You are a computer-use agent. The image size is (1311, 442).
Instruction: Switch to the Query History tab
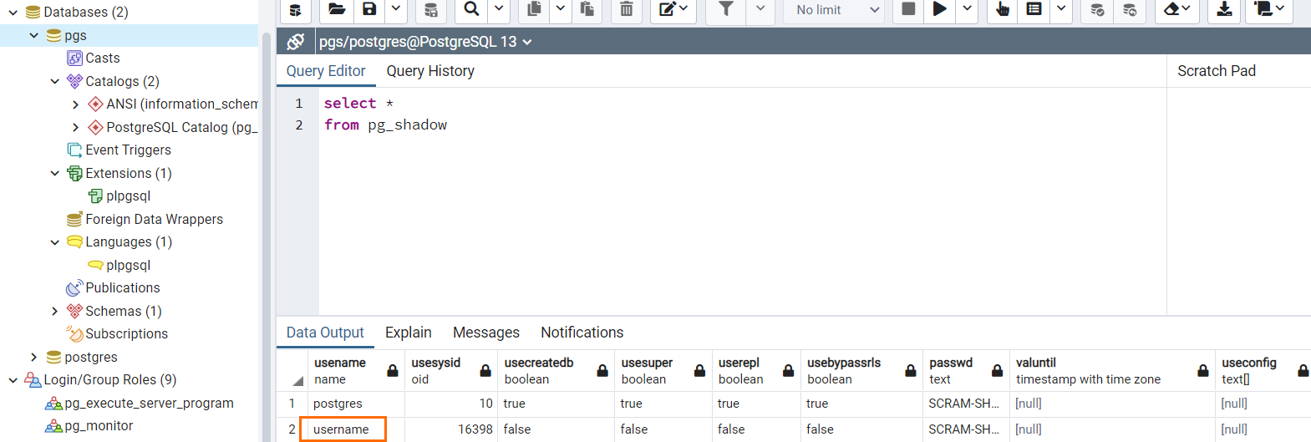click(x=430, y=71)
